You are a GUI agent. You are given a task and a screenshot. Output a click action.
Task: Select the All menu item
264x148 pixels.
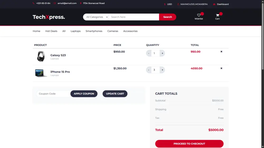64,31
